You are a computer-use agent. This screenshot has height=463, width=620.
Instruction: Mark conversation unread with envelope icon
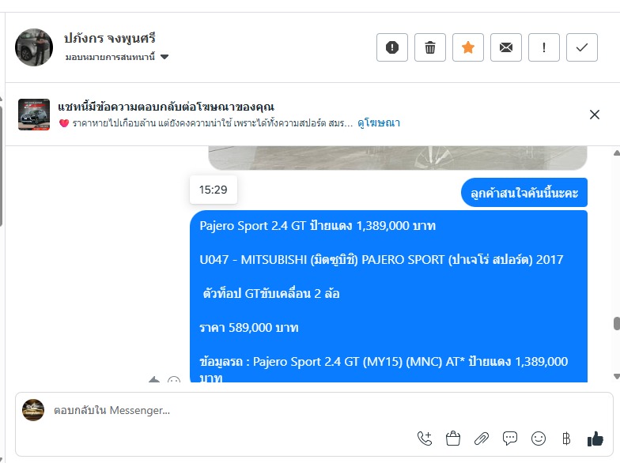coord(506,47)
